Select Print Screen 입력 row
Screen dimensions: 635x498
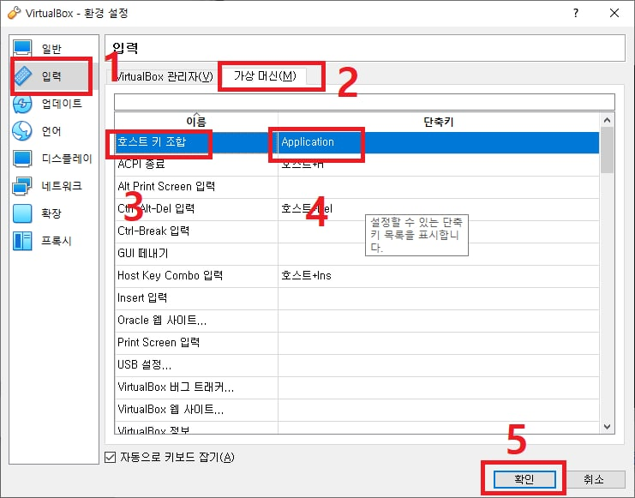pos(356,343)
